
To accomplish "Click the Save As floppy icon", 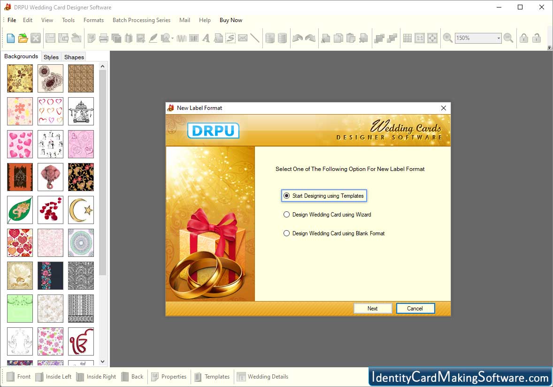I will point(63,38).
